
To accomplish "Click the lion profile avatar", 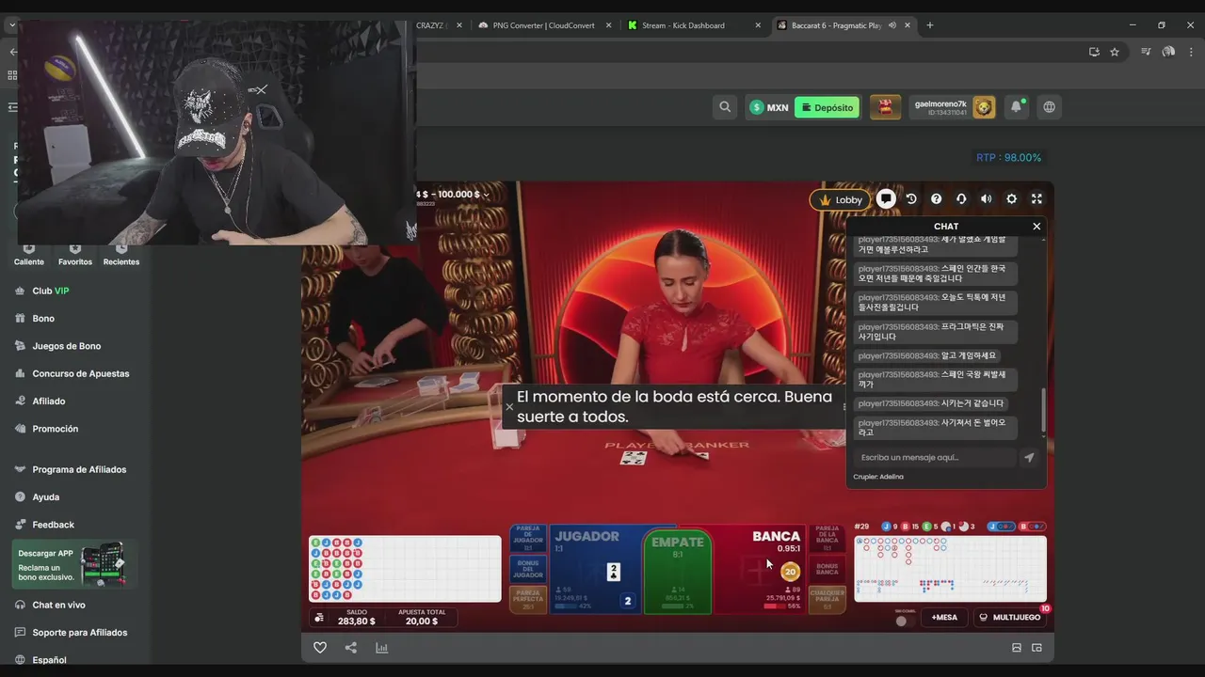I will (x=984, y=107).
